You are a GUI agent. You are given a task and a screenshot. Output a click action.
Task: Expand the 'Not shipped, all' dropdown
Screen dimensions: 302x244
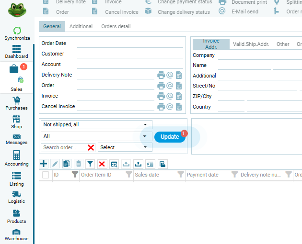pyautogui.click(x=145, y=124)
